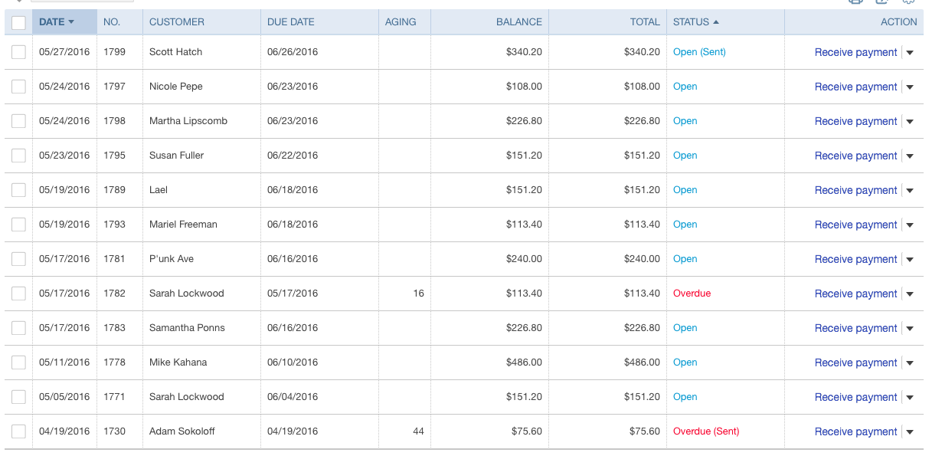The width and height of the screenshot is (942, 456).
Task: Open the action dropdown arrow for Scott Hatch
Action: pyautogui.click(x=910, y=53)
